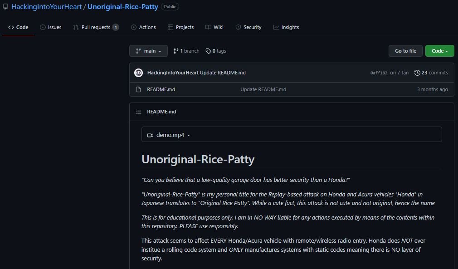The height and width of the screenshot is (269, 458).
Task: Expand the green Code dropdown button
Action: pyautogui.click(x=439, y=51)
